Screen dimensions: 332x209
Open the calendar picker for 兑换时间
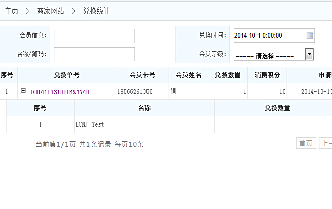[310, 36]
